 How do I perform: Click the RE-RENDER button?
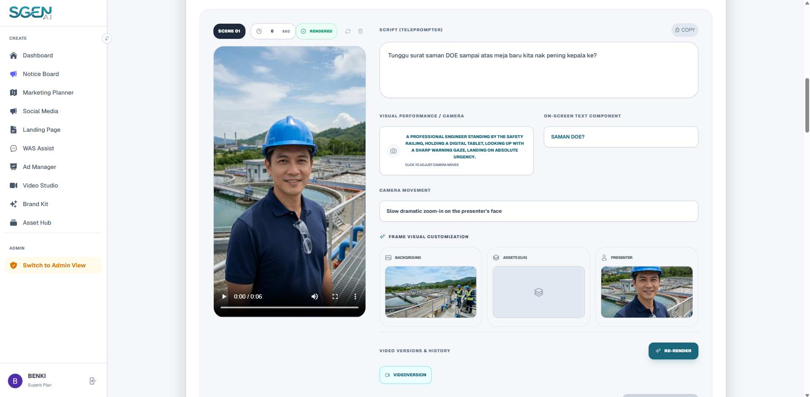coord(673,351)
